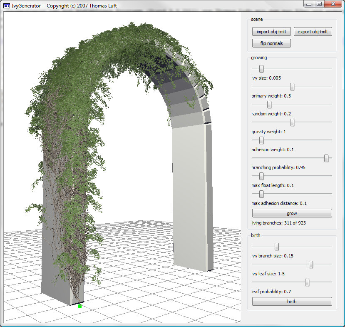Click the max adhesion distance slider handle
This screenshot has width=345, height=327.
tap(261, 194)
